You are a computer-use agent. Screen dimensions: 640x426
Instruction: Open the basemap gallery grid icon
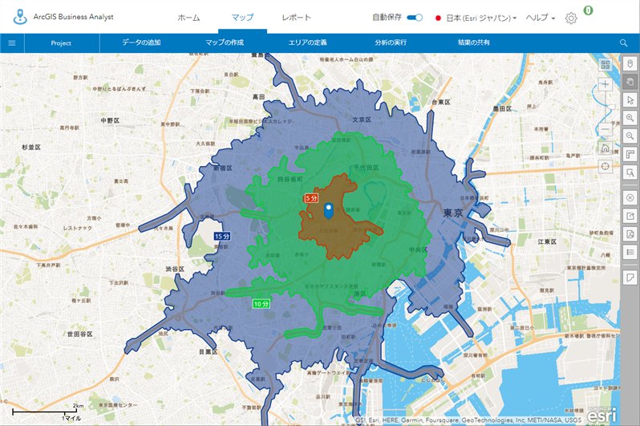click(605, 64)
